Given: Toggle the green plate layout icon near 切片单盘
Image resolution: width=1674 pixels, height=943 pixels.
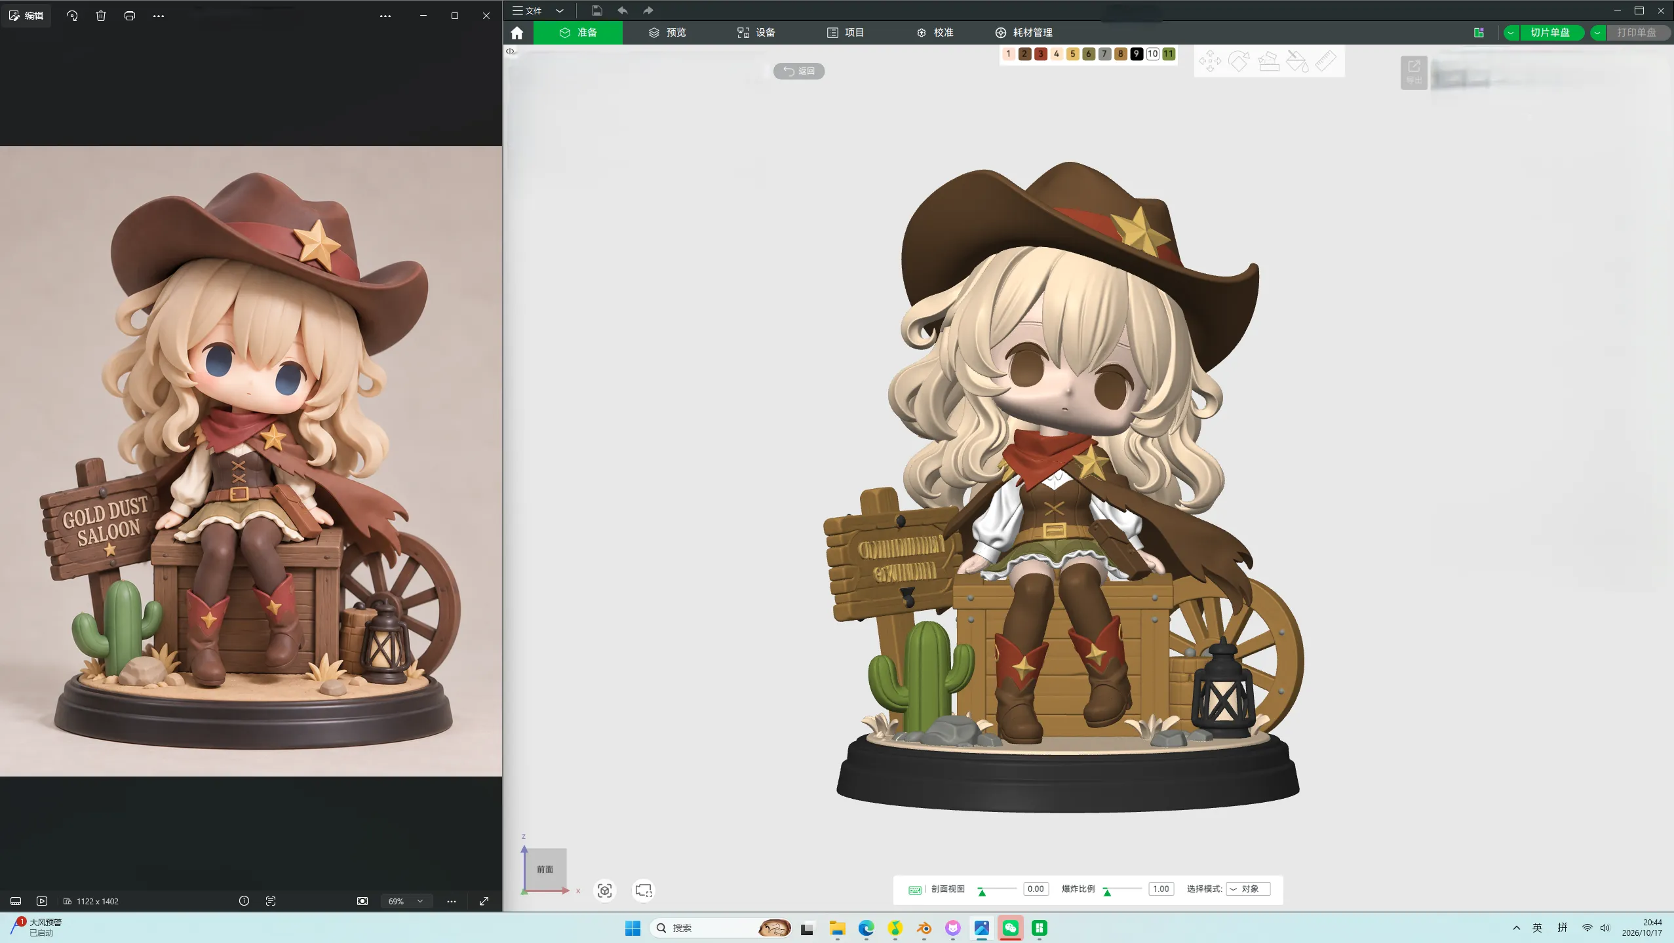Looking at the screenshot, I should (x=1479, y=33).
